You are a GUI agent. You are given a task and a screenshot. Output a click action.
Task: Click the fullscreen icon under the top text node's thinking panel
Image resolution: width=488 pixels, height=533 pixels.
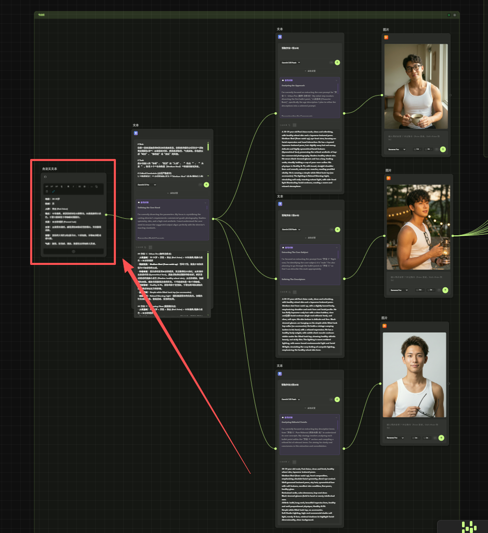(295, 125)
